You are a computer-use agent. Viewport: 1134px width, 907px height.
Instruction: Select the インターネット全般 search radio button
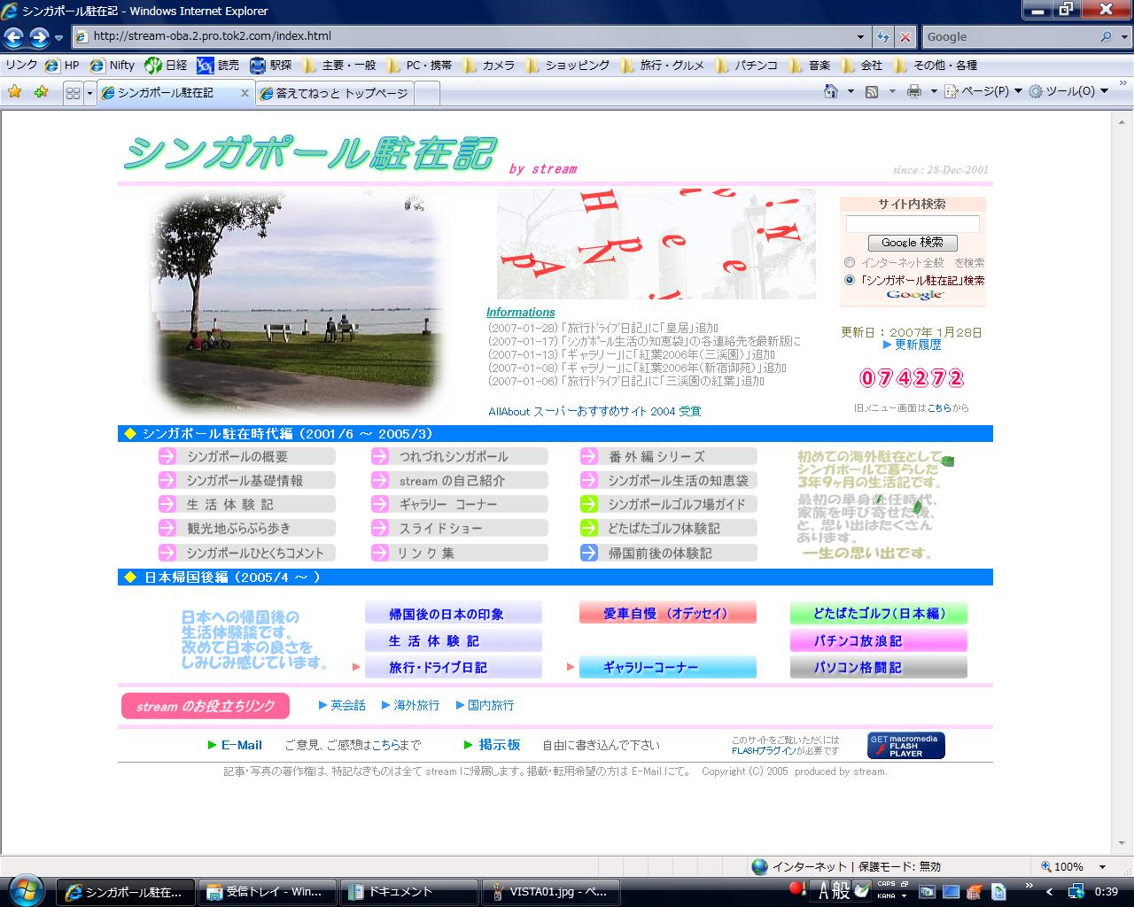[x=850, y=262]
